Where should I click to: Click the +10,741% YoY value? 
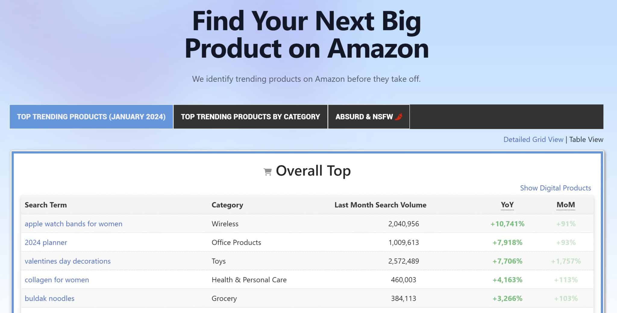pos(507,224)
